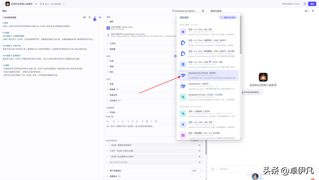Click into the opening message text area

click(141, 130)
